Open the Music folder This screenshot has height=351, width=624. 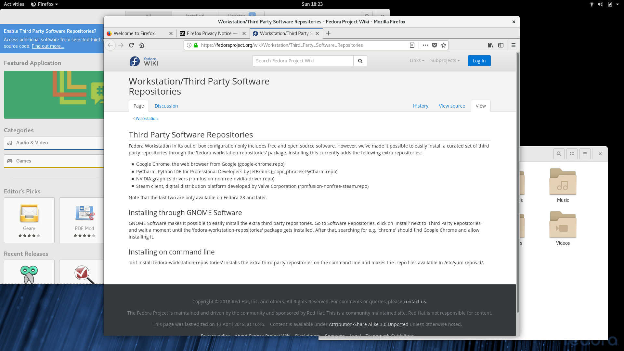pyautogui.click(x=563, y=185)
